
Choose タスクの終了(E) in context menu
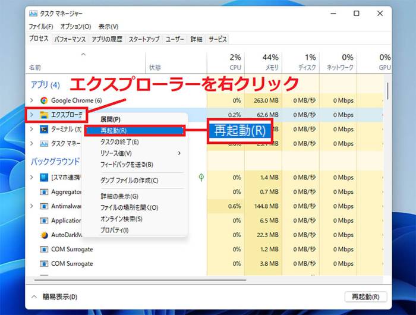coord(136,142)
